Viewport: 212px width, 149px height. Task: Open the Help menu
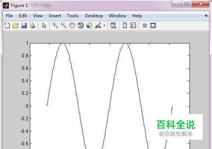pos(137,16)
